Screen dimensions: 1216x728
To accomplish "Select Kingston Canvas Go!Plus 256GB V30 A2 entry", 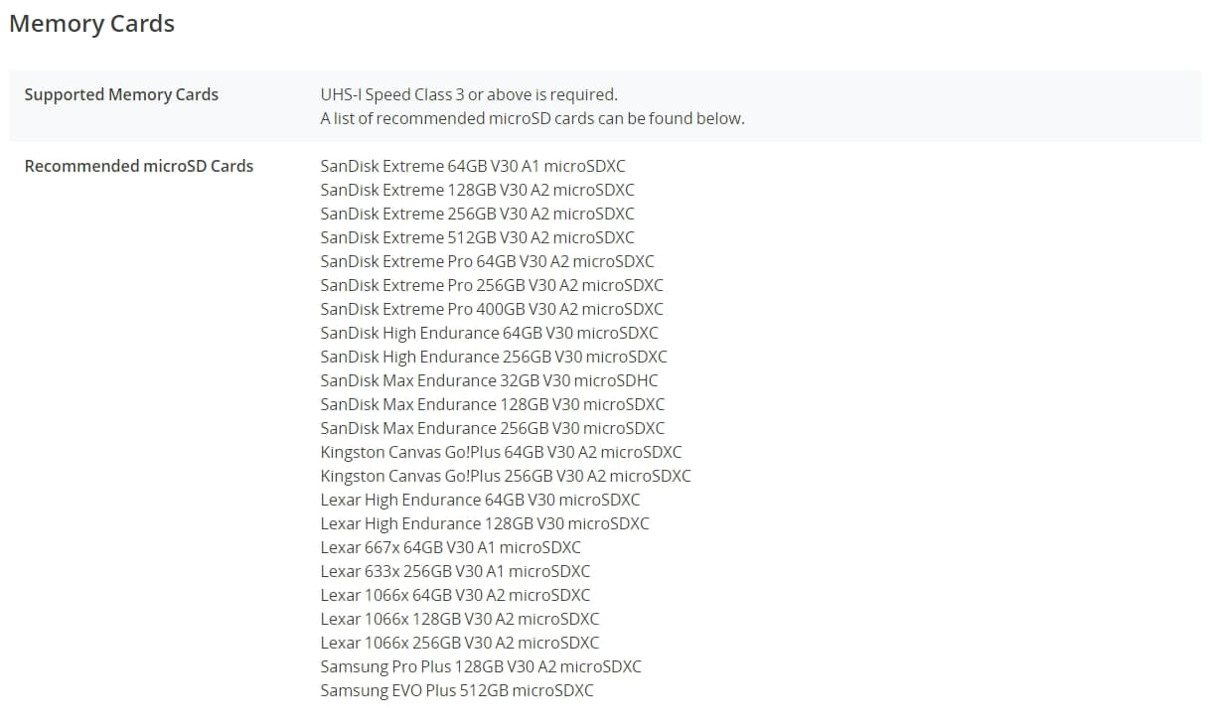I will [506, 476].
